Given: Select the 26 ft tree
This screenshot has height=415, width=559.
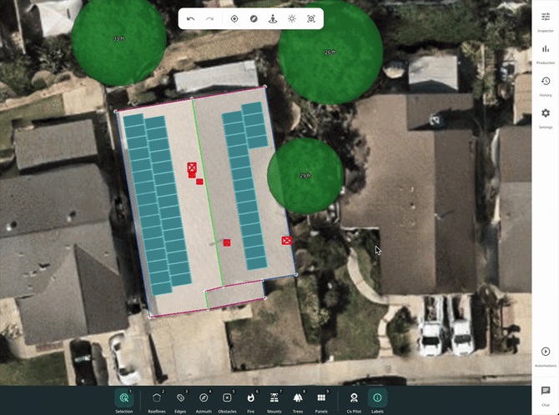Looking at the screenshot, I should (330, 52).
